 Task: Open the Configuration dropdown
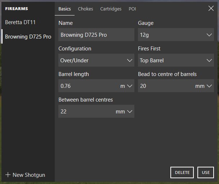click(96, 60)
